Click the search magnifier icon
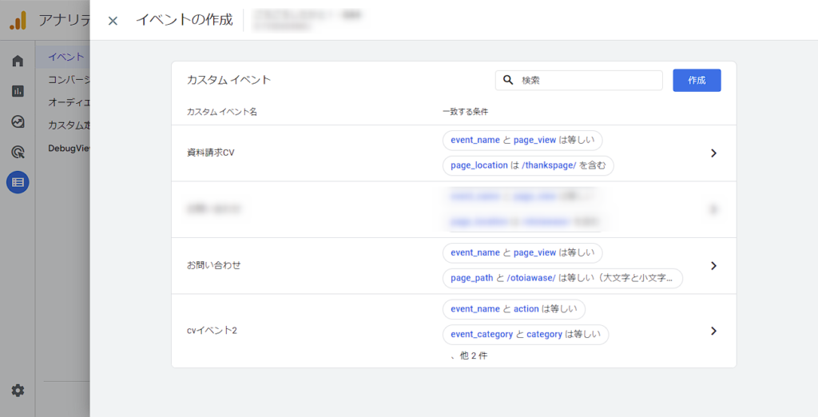 [x=508, y=80]
